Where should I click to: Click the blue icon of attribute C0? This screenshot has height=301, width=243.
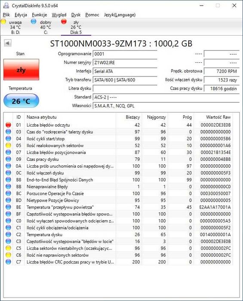click(8, 221)
